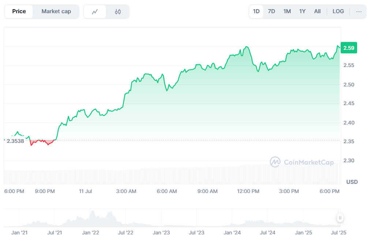
Task: Set time range to 1D
Action: tap(256, 11)
